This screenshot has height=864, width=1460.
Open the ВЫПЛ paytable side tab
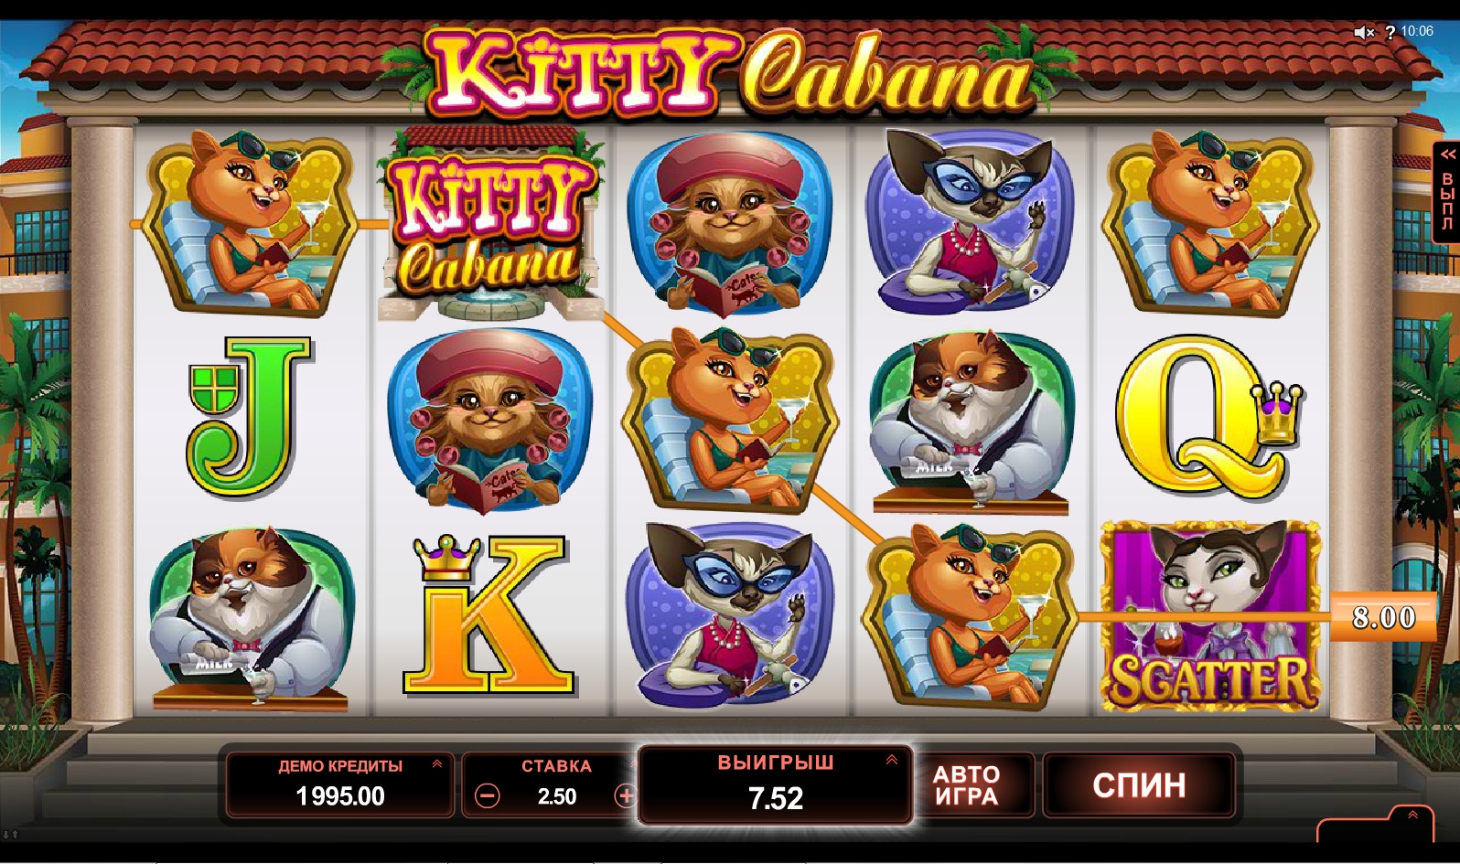point(1446,192)
